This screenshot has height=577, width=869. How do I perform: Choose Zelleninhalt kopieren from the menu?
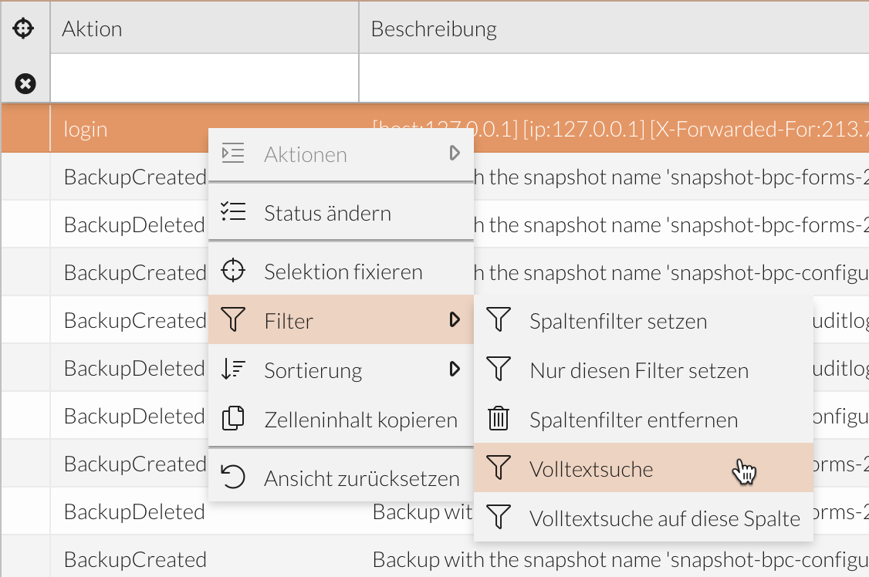tap(360, 419)
